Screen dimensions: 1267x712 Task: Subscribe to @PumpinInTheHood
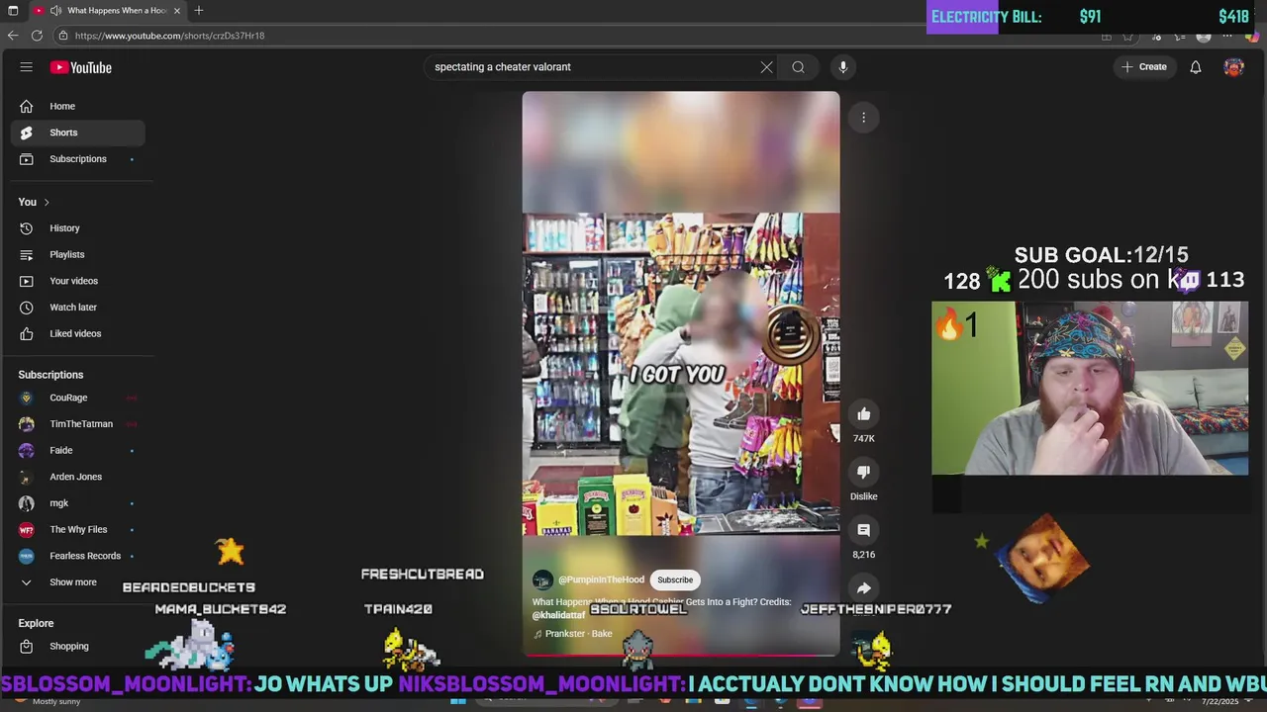[x=675, y=580]
